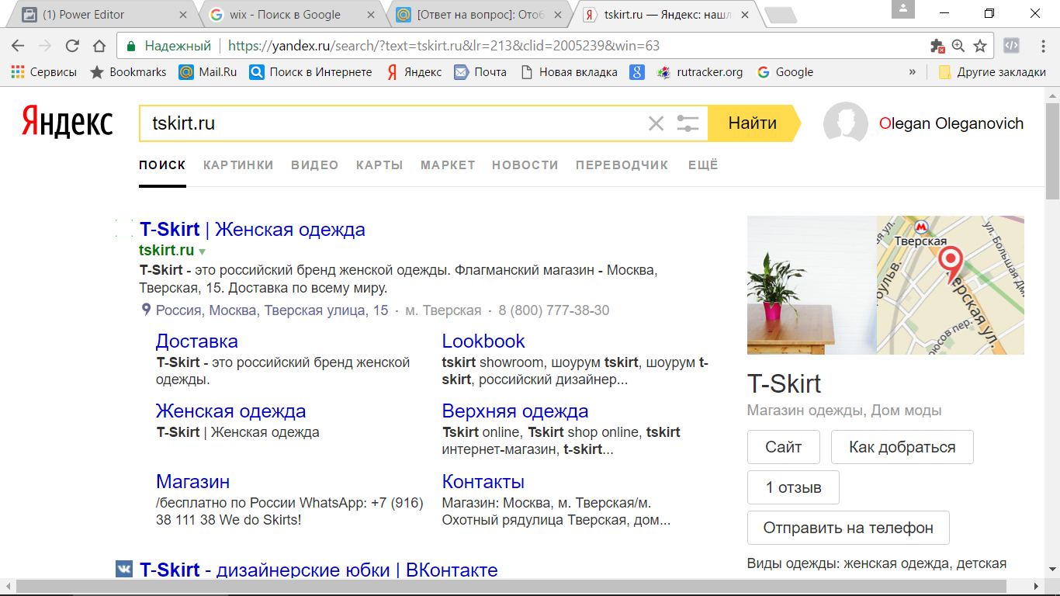Click the Сайт button in T-Skirt card
Screen dimensions: 1060x596
click(x=783, y=447)
